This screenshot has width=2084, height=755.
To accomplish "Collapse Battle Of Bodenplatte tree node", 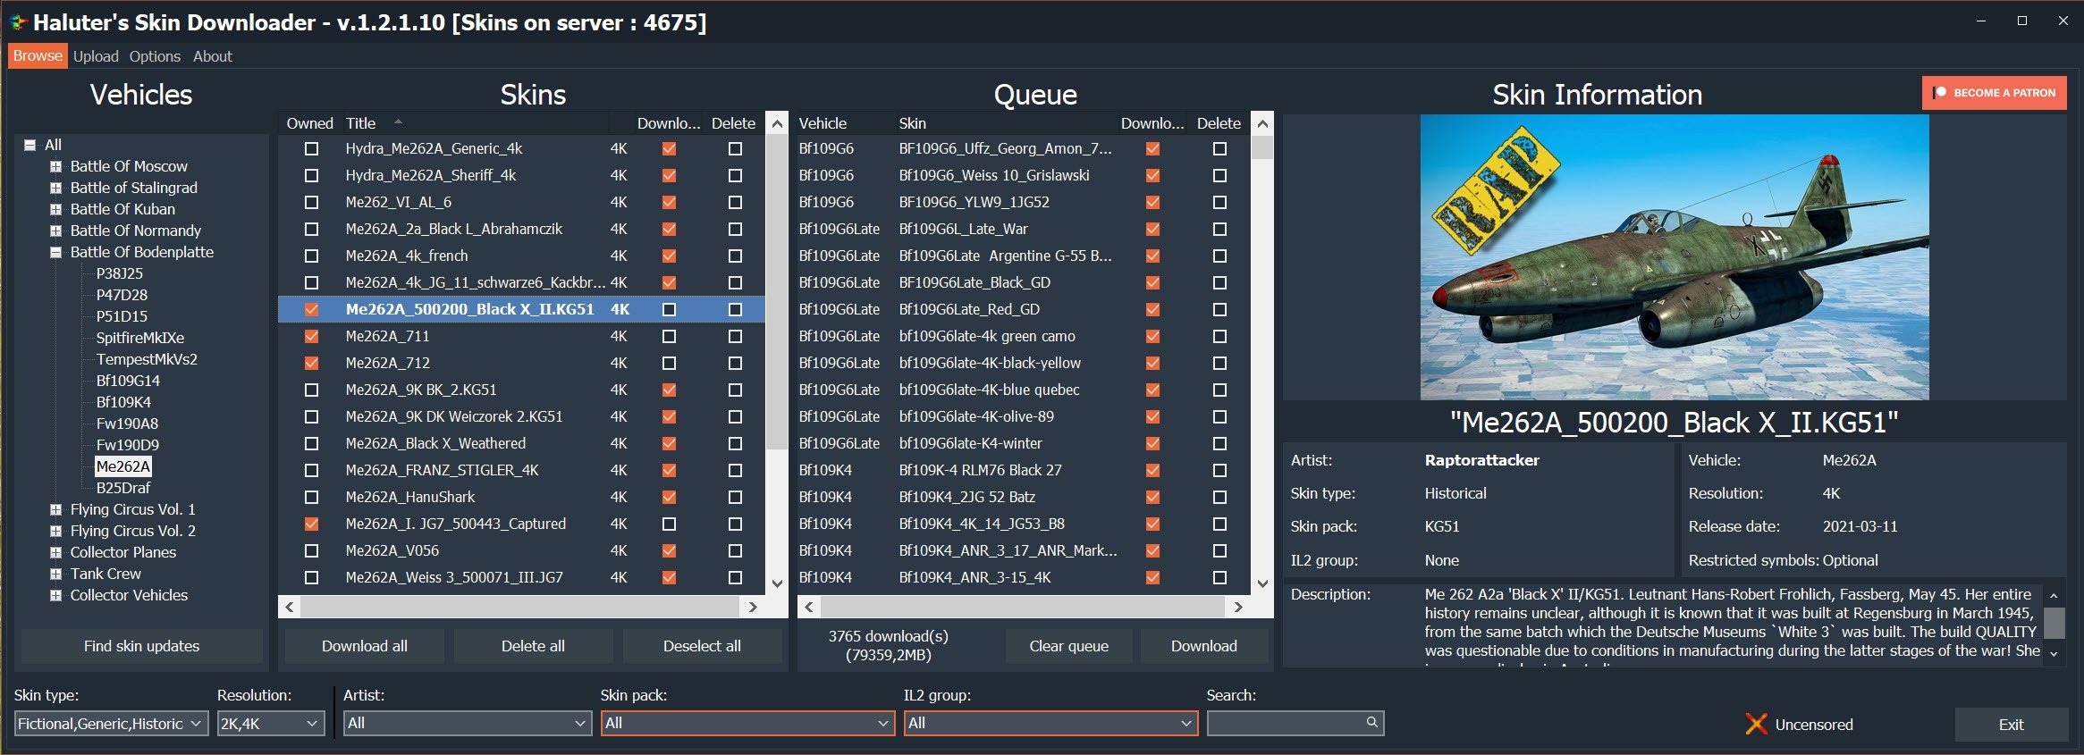I will point(55,252).
